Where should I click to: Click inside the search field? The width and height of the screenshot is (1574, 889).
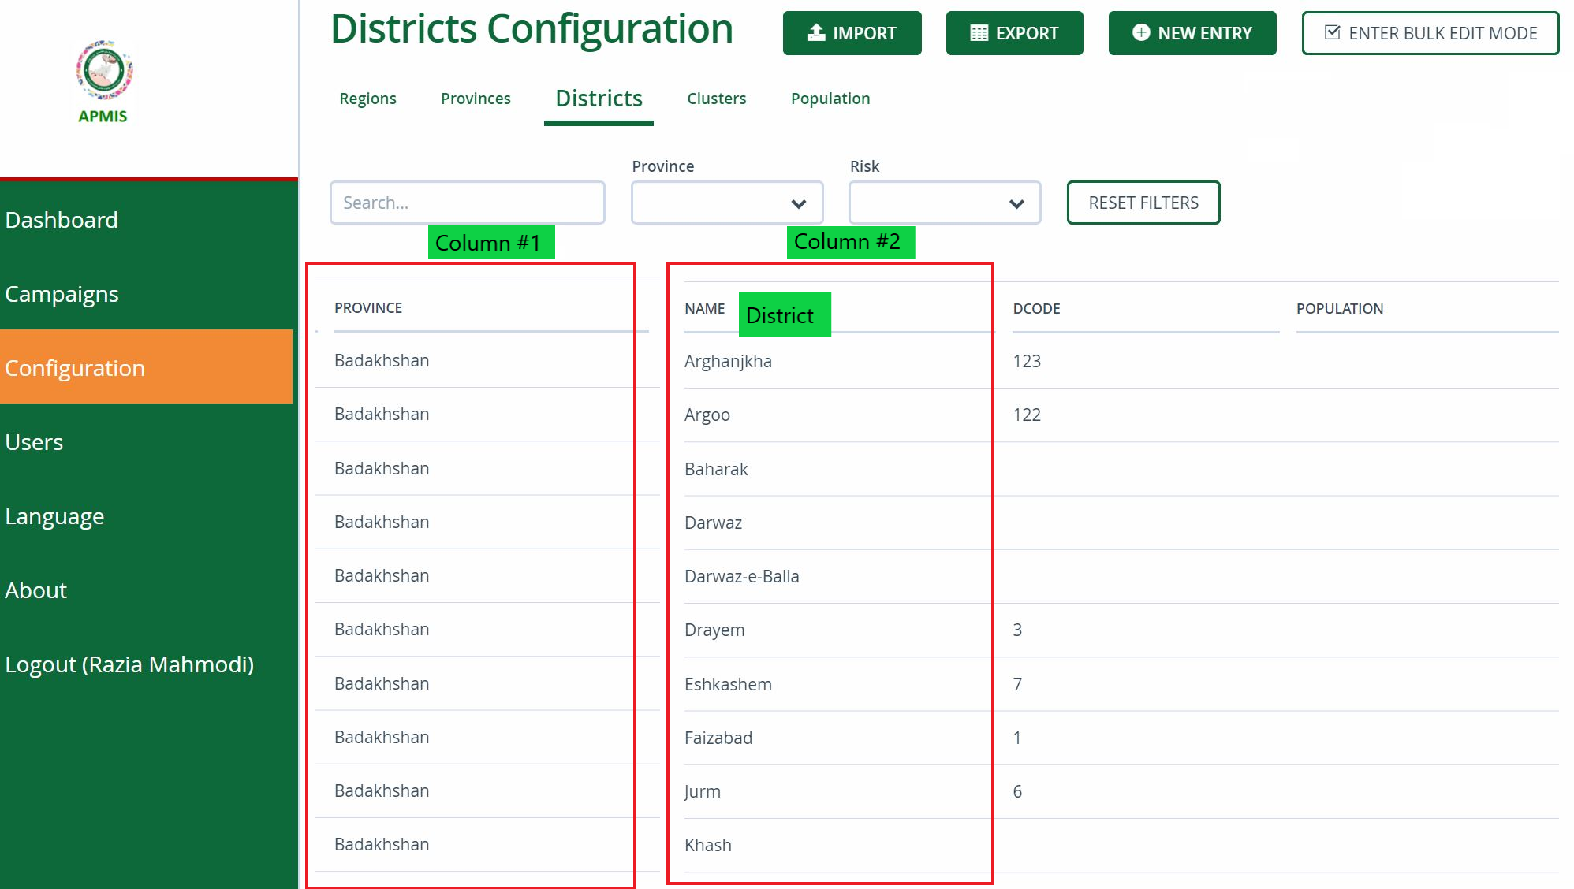tap(467, 203)
